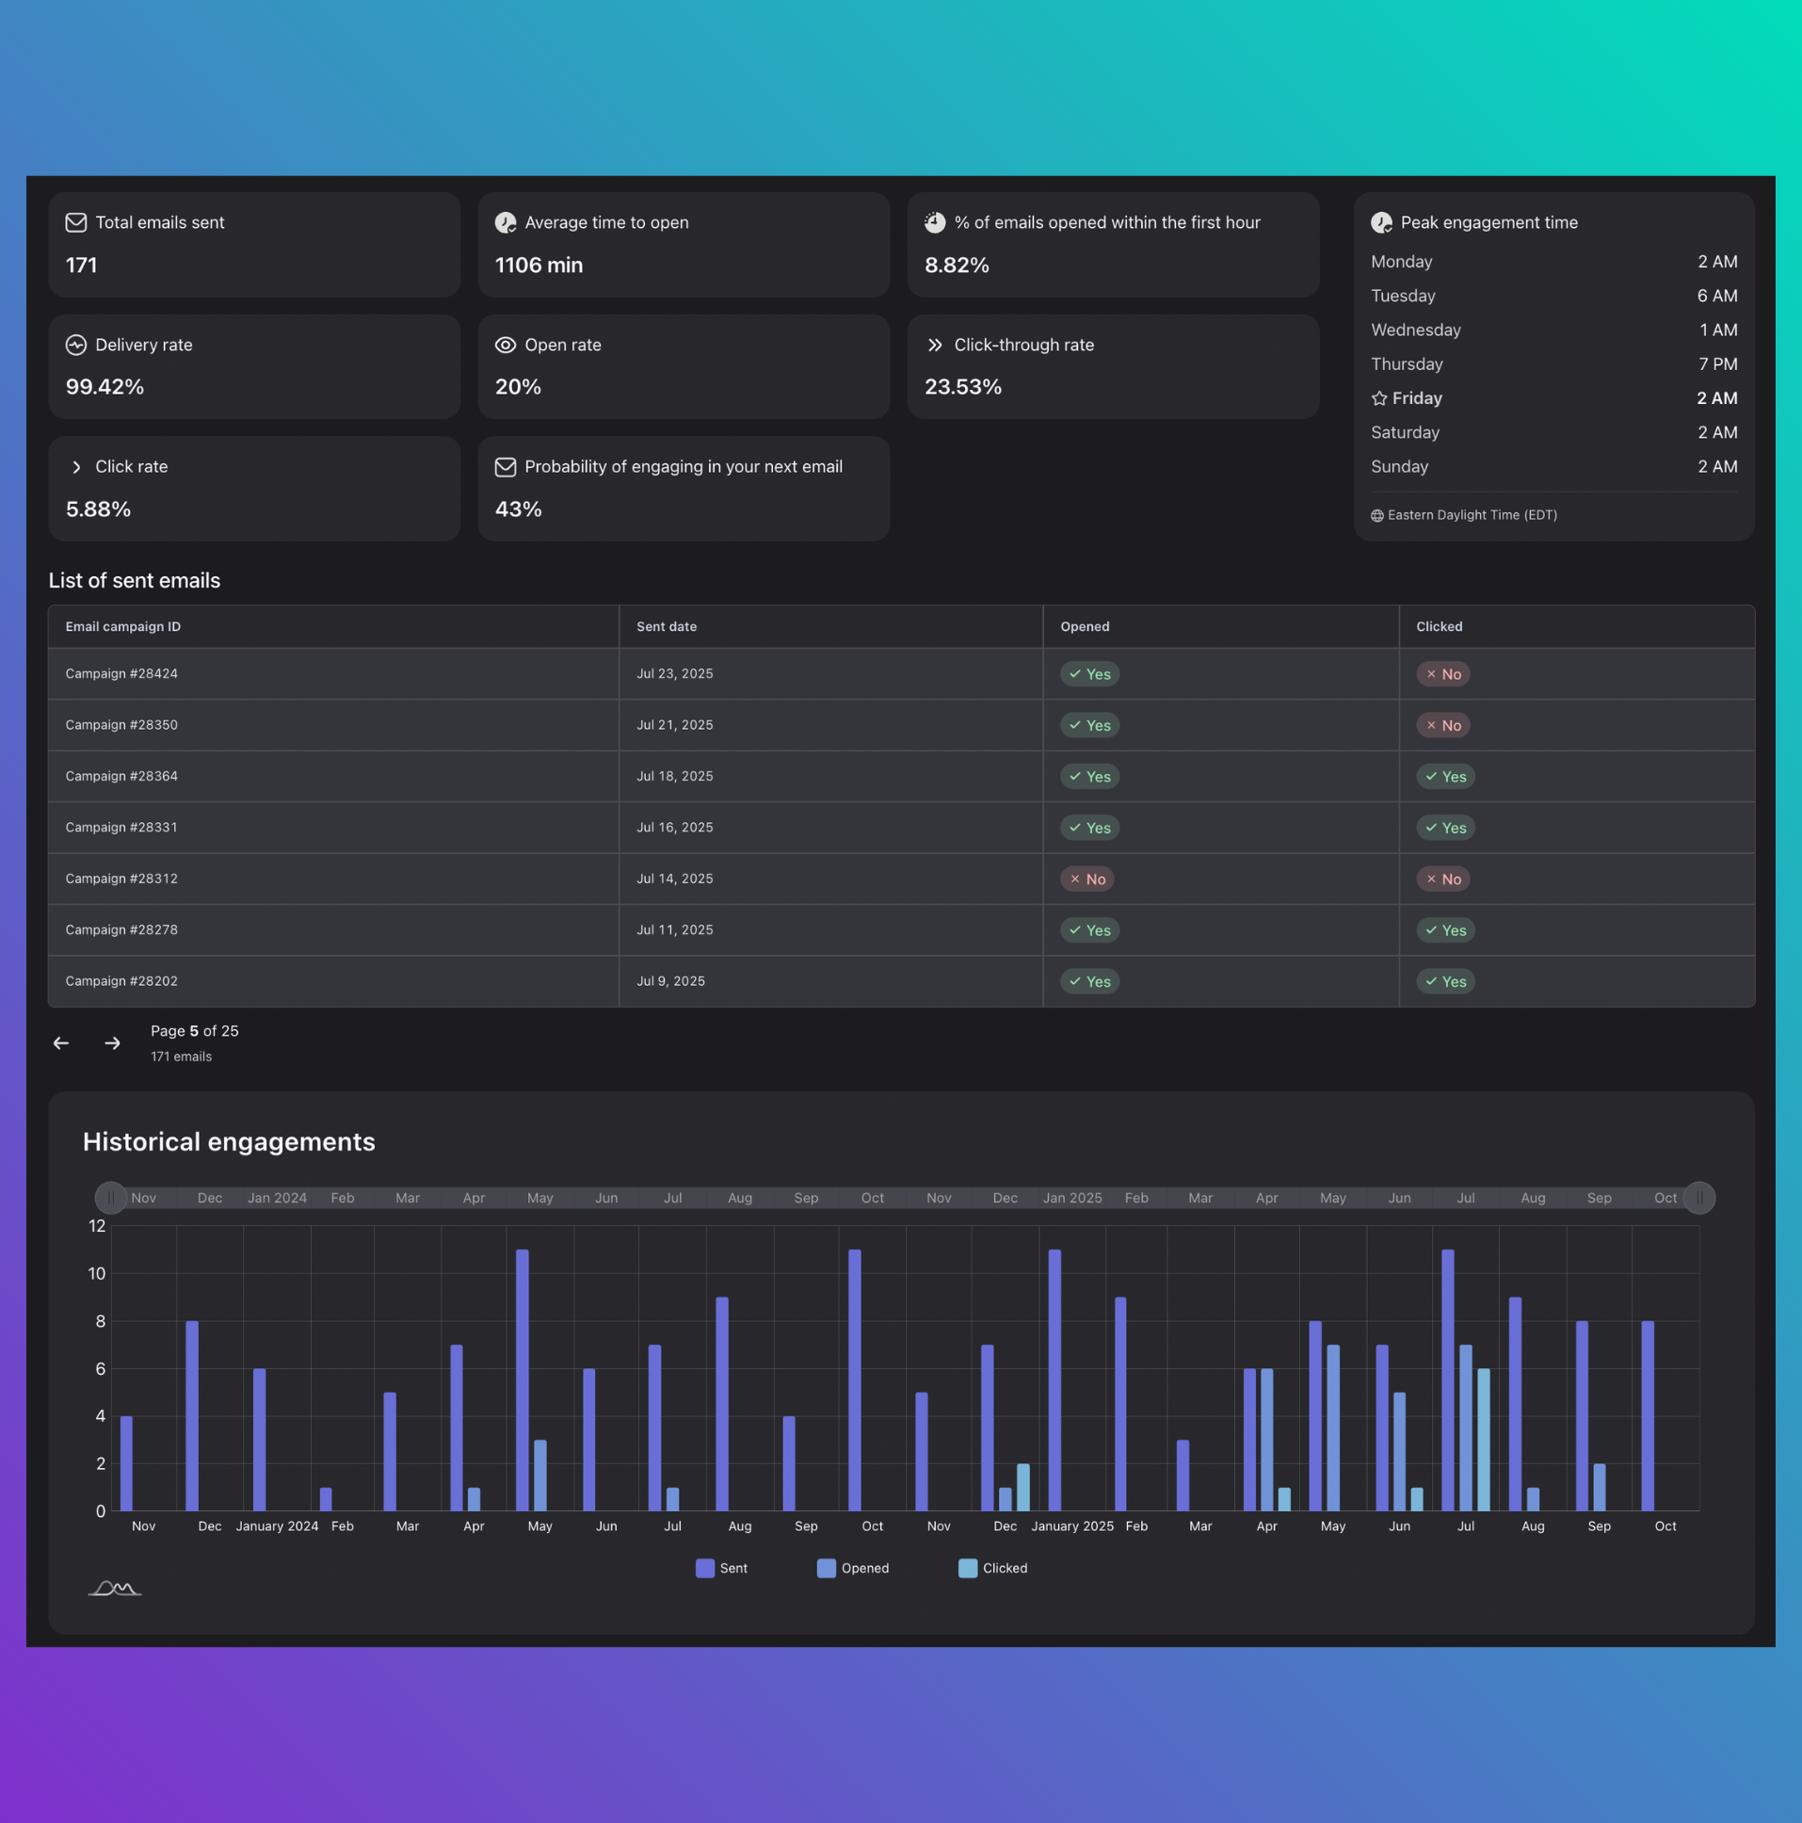Toggle the Opened badge for Campaign #28424
The height and width of the screenshot is (1823, 1802).
(1089, 673)
